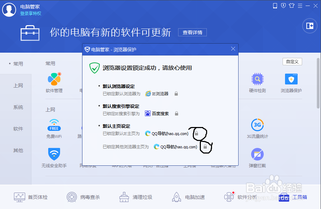Click the 默认搜索引擎设定 heading

pos(121,106)
